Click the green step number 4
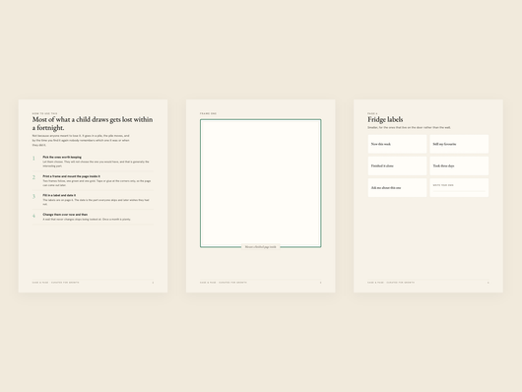Screen dimensions: 522x392 click(x=33, y=216)
